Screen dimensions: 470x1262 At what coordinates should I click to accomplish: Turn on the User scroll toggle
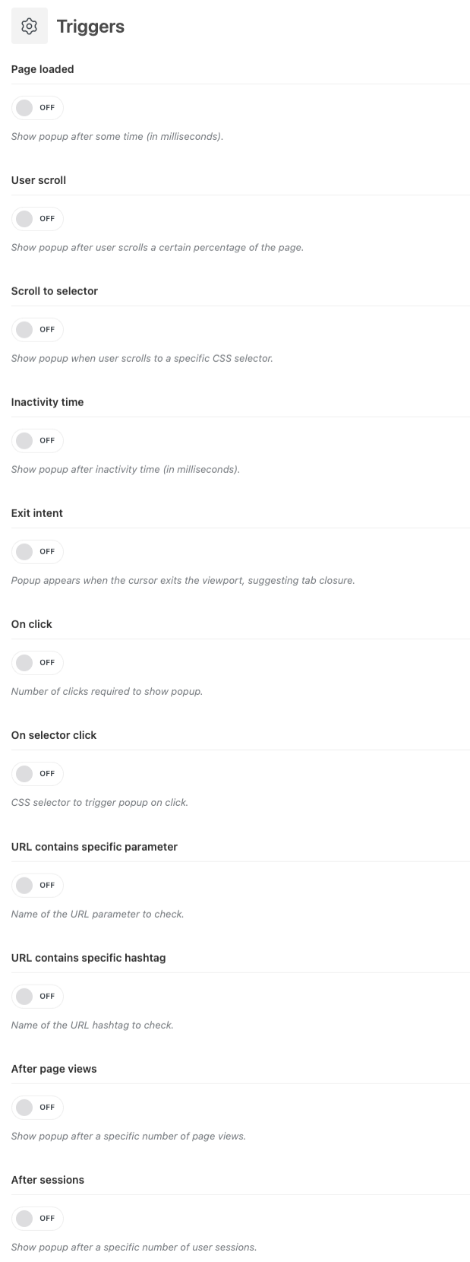[37, 219]
